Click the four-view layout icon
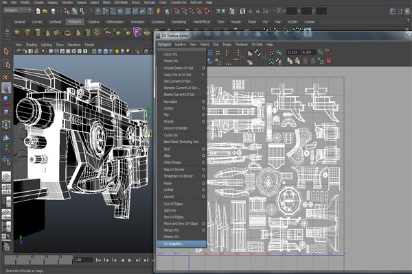Screen dimensions: 412x274 tap(6, 189)
